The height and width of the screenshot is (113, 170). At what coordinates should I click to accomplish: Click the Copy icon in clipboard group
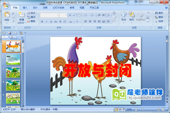point(13,17)
